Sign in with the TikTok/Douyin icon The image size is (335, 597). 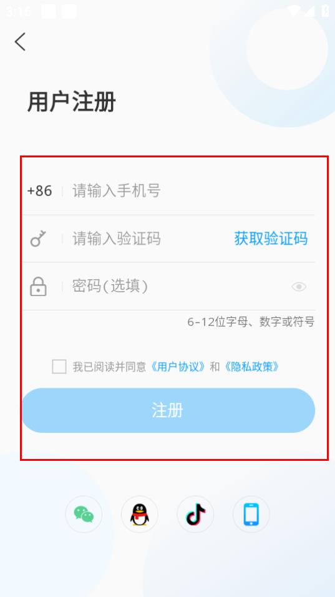(x=195, y=514)
